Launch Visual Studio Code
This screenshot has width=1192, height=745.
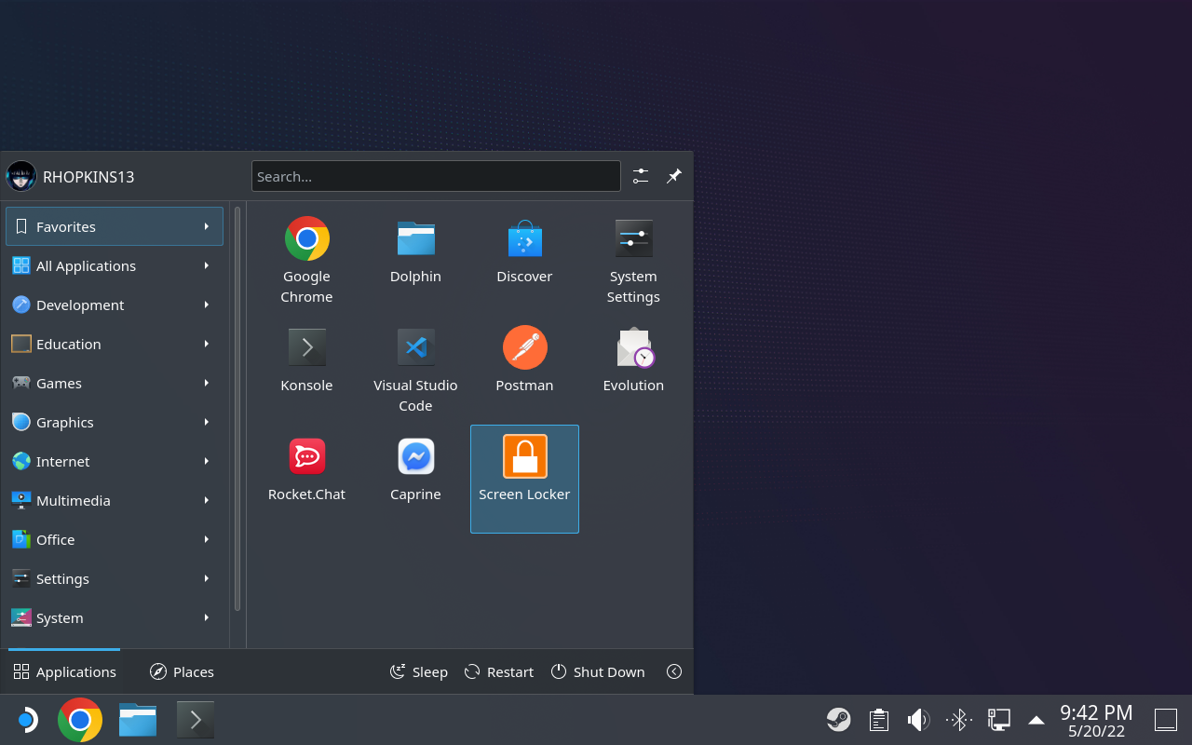415,371
